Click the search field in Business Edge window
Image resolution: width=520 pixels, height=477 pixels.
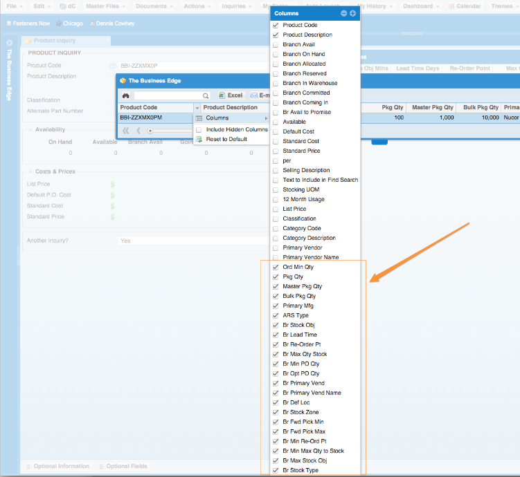tap(168, 95)
